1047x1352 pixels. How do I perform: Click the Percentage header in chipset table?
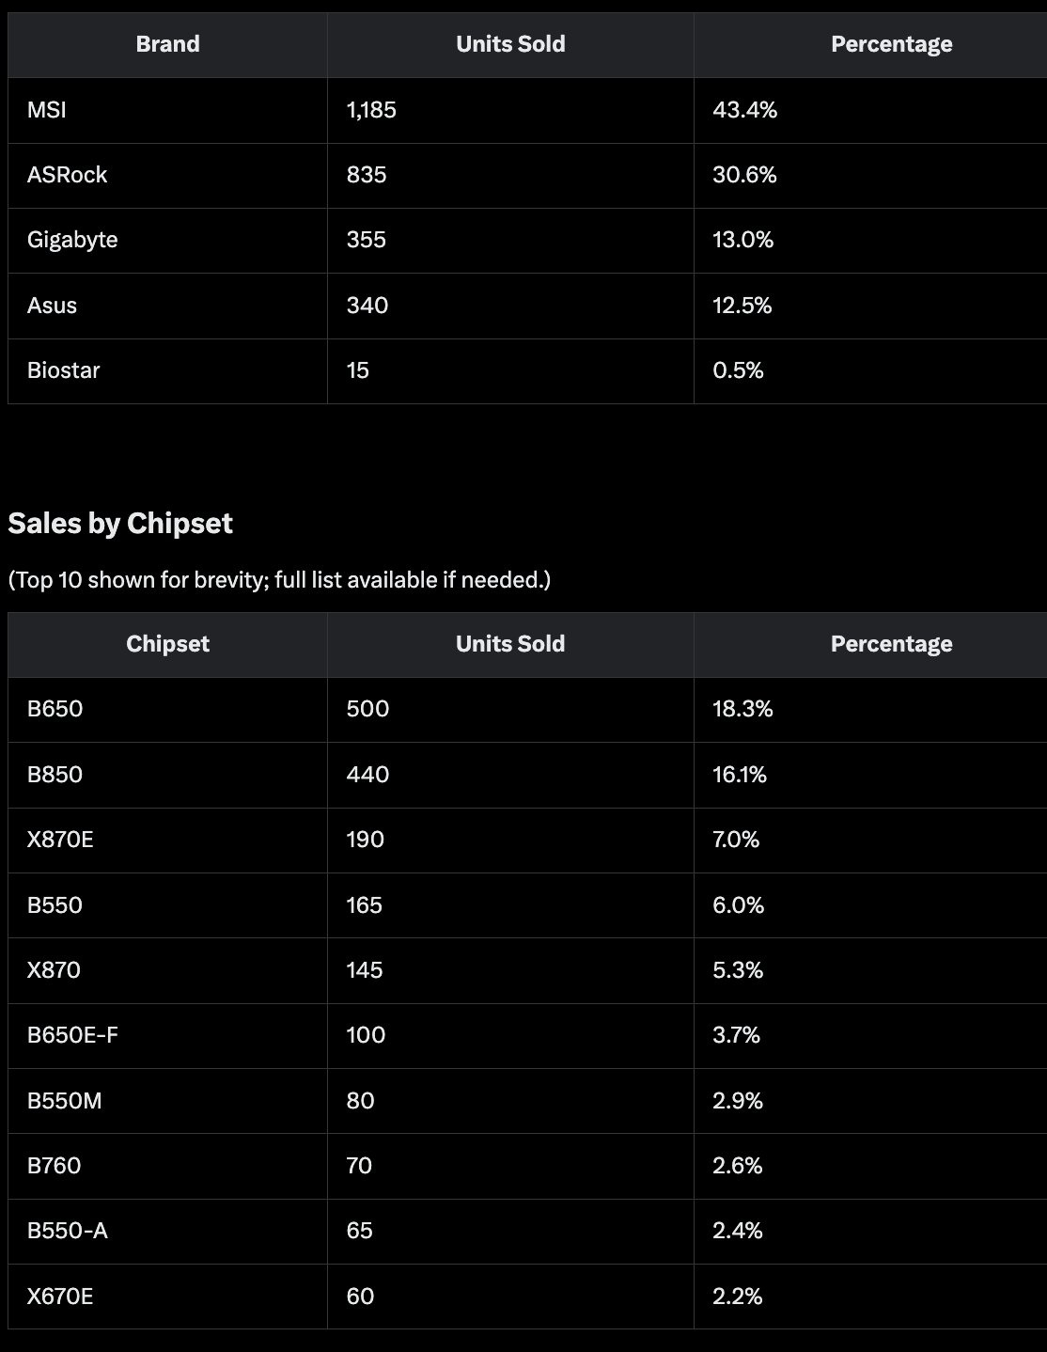(891, 644)
